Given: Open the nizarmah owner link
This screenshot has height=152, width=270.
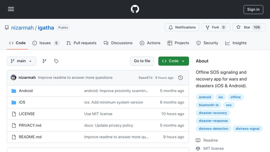Looking at the screenshot, I should [22, 28].
